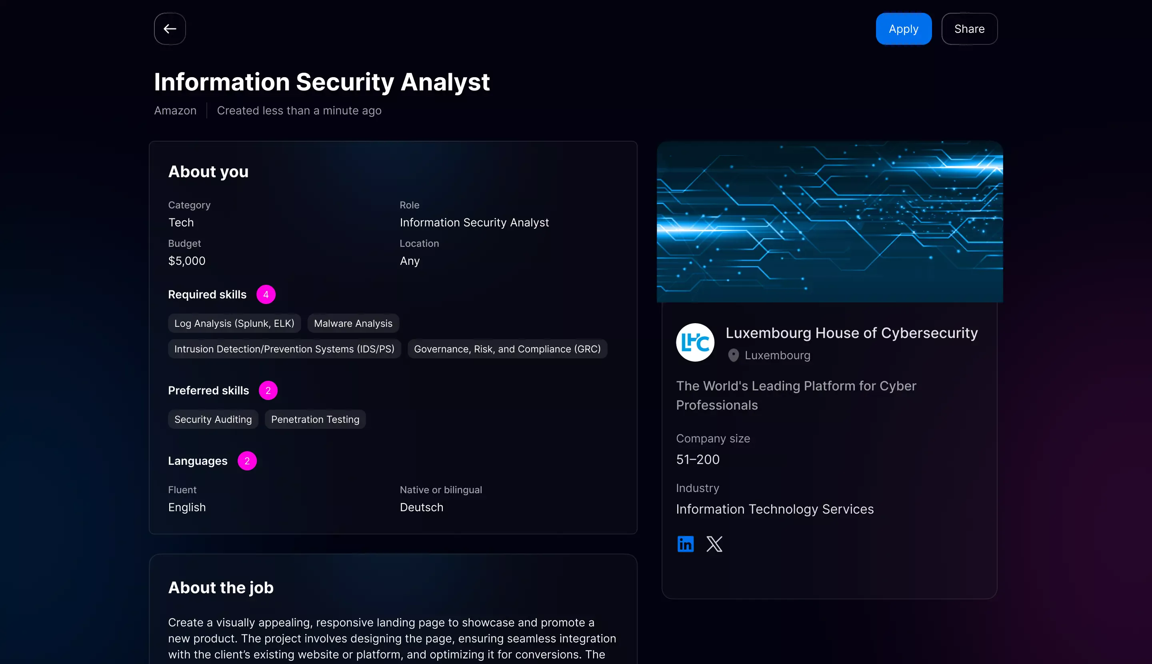Open the Luxembourg House of Cybersecurity company name
The width and height of the screenshot is (1152, 664).
coord(852,333)
